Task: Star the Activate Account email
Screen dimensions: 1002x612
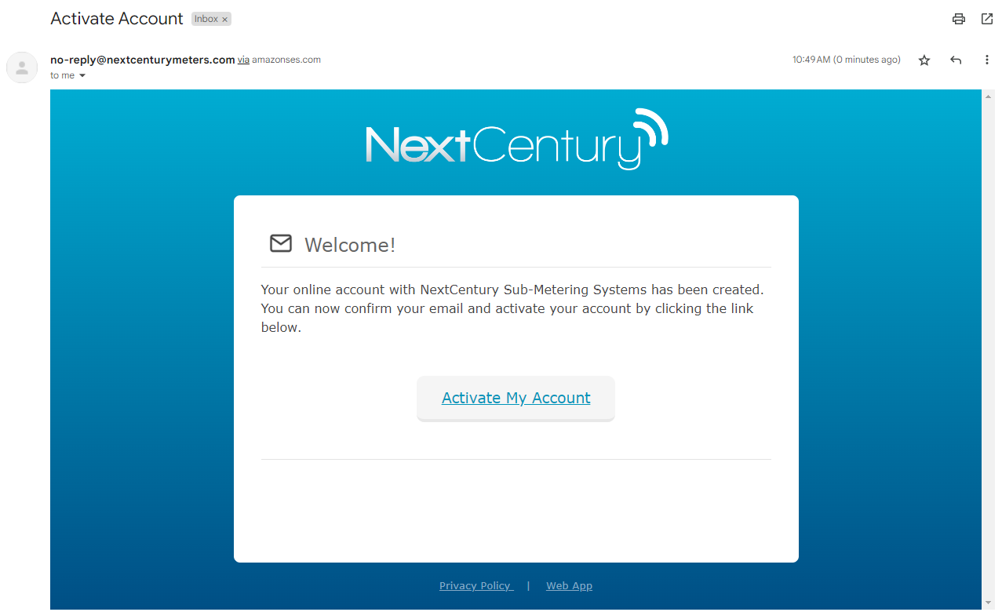Action: pyautogui.click(x=924, y=60)
